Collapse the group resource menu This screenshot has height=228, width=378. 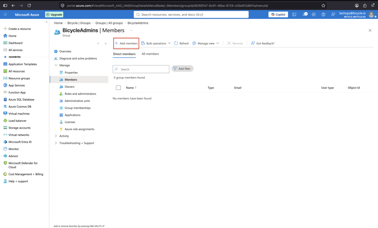point(106,43)
